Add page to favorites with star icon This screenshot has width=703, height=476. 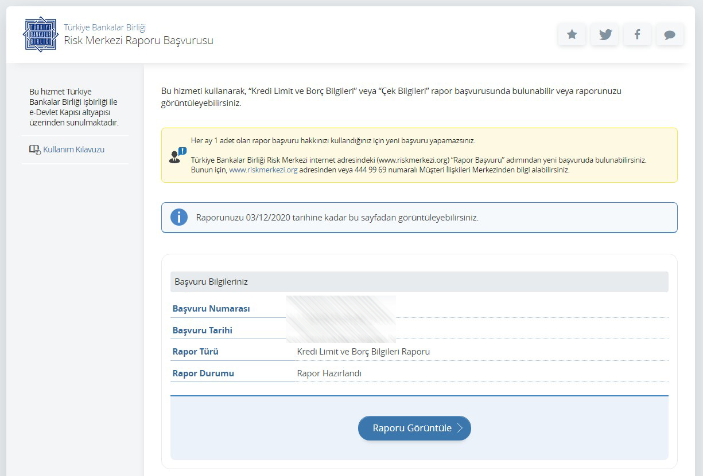tap(572, 35)
